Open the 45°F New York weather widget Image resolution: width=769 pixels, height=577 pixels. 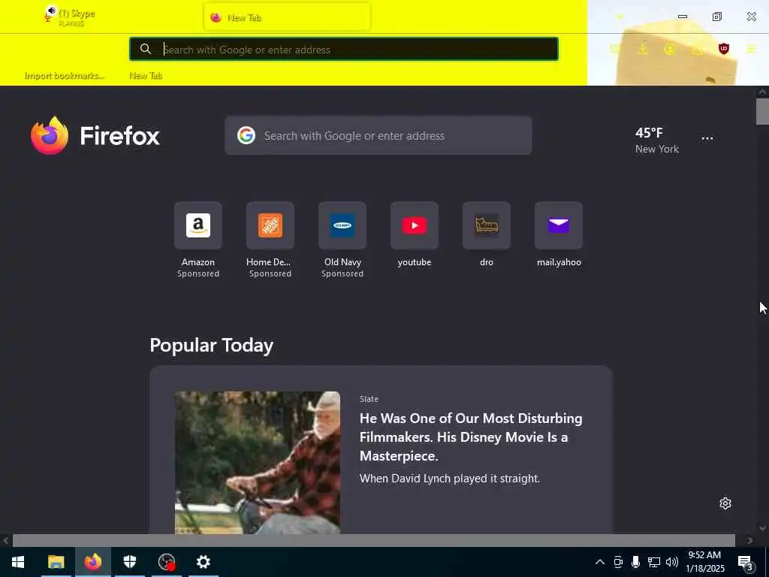click(656, 140)
